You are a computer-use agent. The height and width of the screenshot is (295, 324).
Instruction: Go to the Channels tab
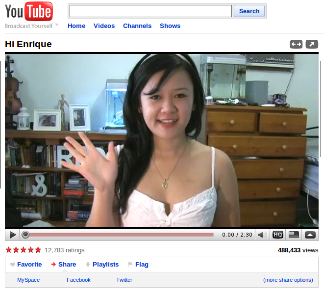[137, 26]
